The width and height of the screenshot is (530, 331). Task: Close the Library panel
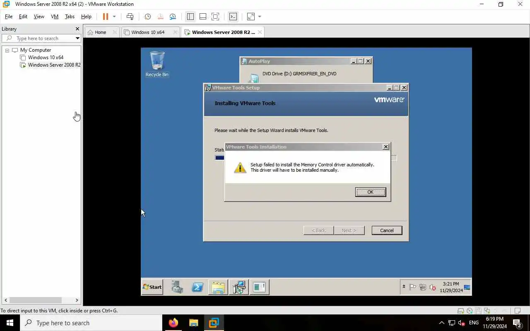pos(77,29)
